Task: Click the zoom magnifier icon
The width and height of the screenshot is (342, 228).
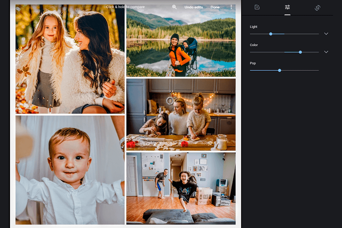Action: (174, 7)
